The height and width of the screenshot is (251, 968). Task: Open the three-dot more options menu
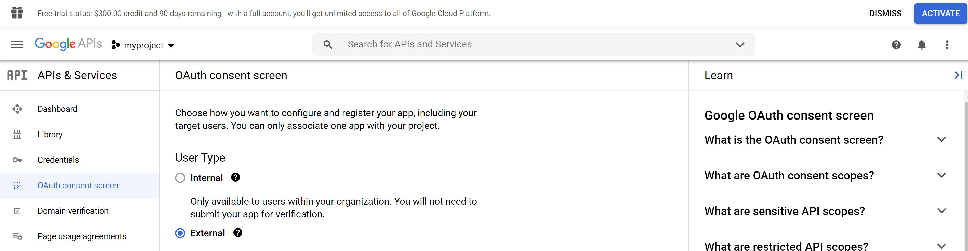[x=947, y=45]
